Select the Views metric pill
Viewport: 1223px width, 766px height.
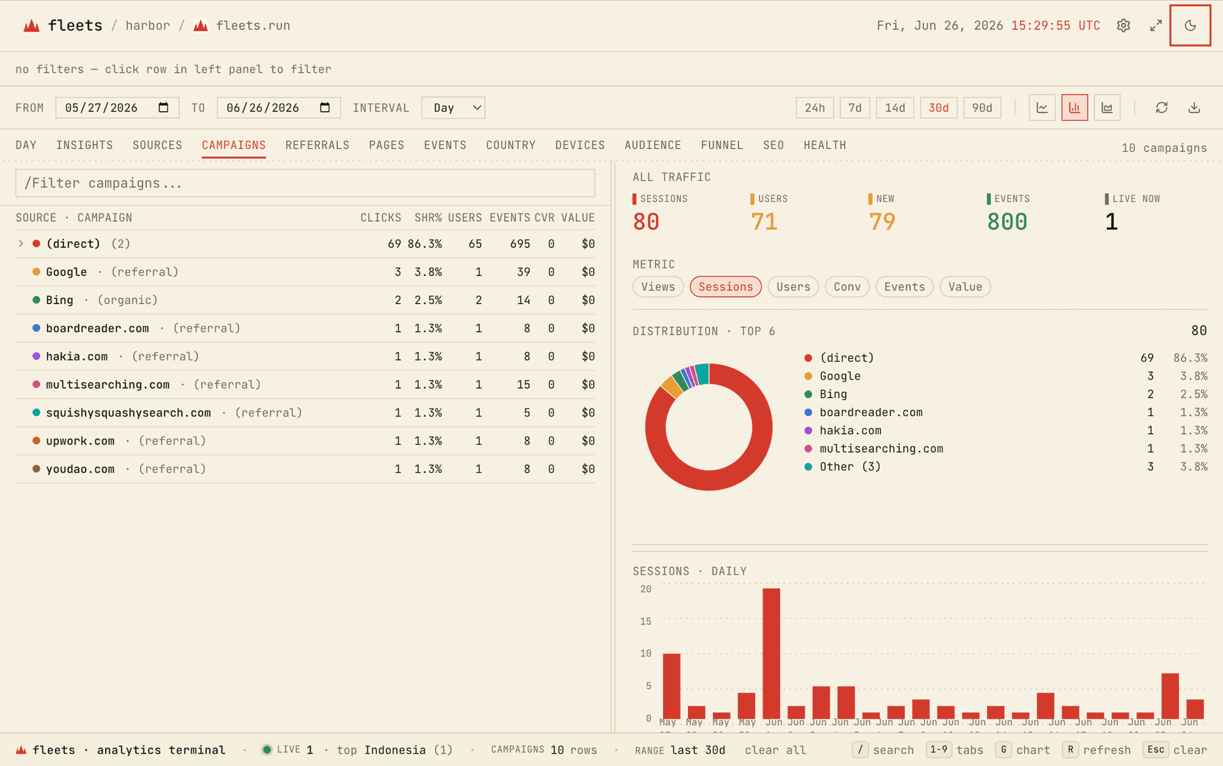[658, 286]
